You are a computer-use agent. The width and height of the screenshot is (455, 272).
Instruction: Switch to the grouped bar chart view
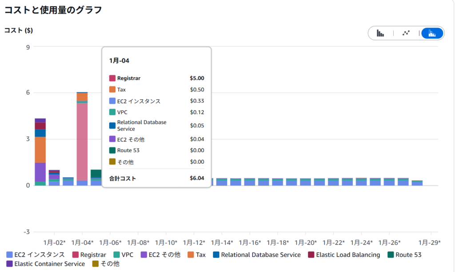[x=380, y=33]
